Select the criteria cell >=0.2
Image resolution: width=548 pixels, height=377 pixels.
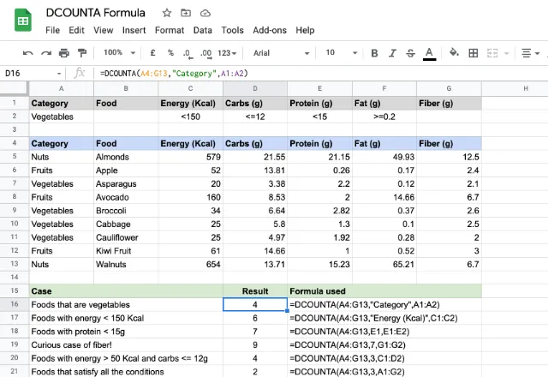click(384, 117)
